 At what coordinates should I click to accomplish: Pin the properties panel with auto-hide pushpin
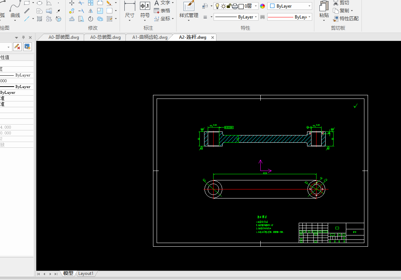point(23,37)
